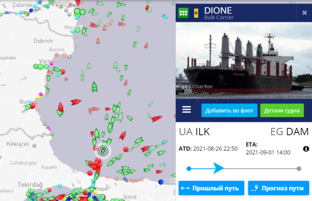Show route forecast with Прогноз пути
The image size is (312, 201).
[x=278, y=188]
